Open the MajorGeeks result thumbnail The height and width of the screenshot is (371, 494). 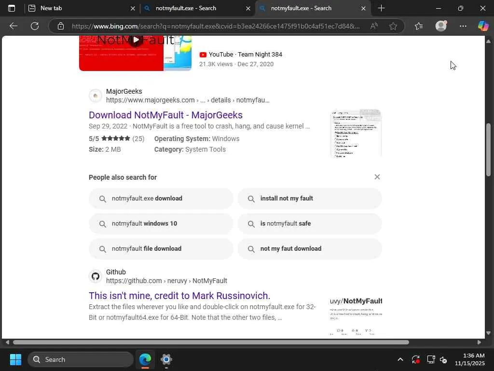tap(356, 133)
